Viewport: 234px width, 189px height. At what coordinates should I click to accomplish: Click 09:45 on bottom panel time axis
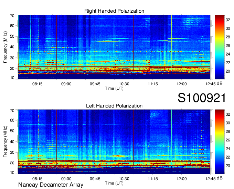coord(95,179)
